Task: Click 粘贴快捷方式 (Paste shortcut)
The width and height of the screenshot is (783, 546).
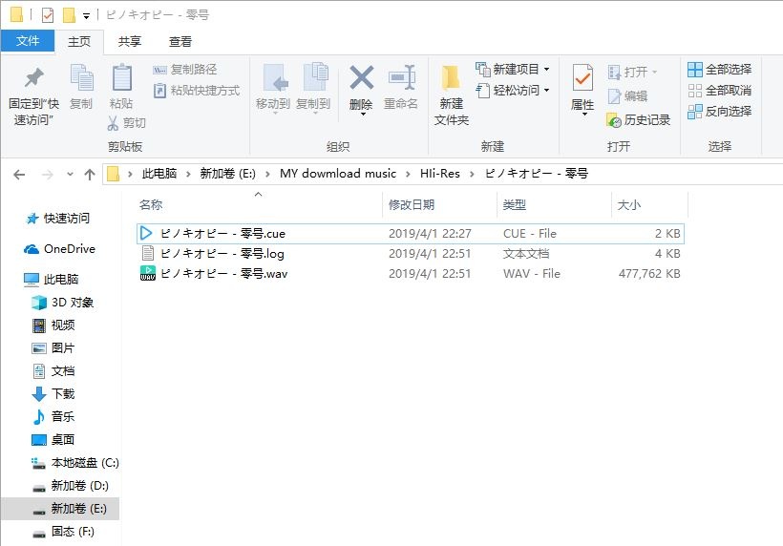Action: (197, 91)
